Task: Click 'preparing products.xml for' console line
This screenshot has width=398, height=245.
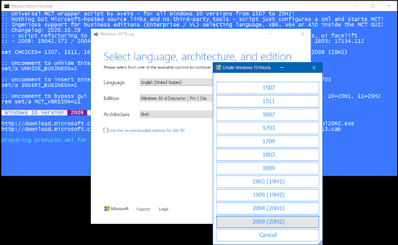Action: [44, 140]
